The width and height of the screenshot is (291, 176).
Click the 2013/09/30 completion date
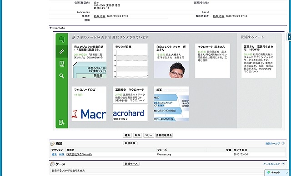(x=241, y=154)
